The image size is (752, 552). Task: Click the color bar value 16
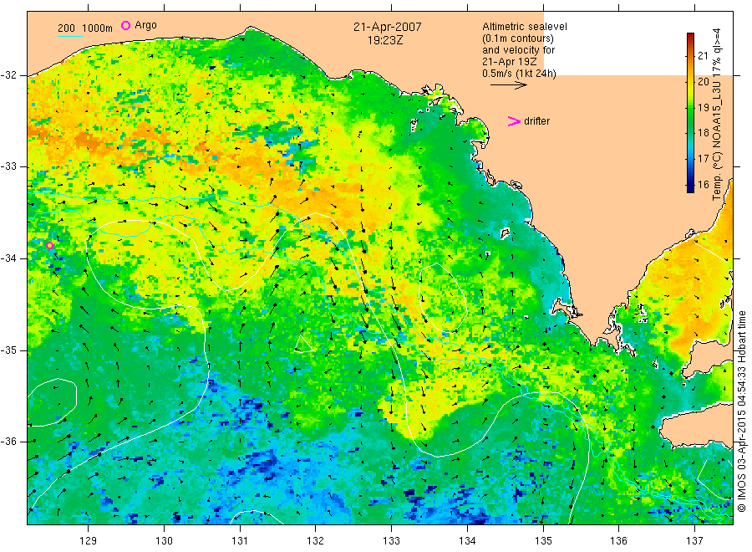[x=703, y=184]
